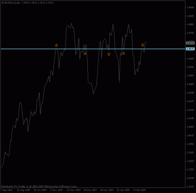The width and height of the screenshot is (196, 193).
Task: Click the 15 Oct 2007 date label
Action: (40, 190)
